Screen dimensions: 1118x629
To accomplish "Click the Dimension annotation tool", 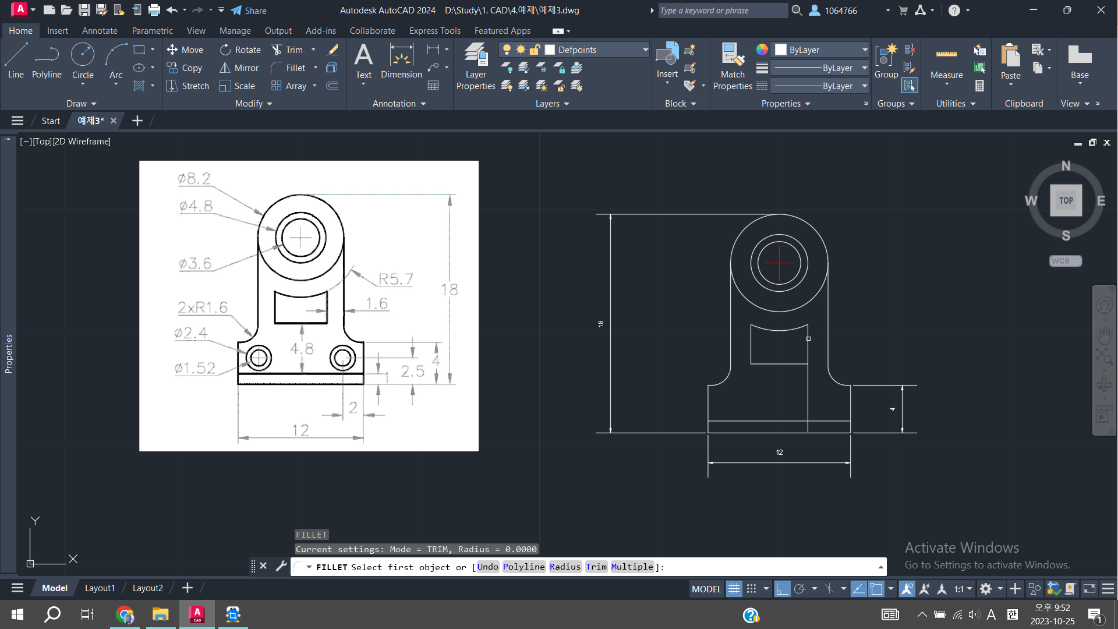I will tap(401, 61).
